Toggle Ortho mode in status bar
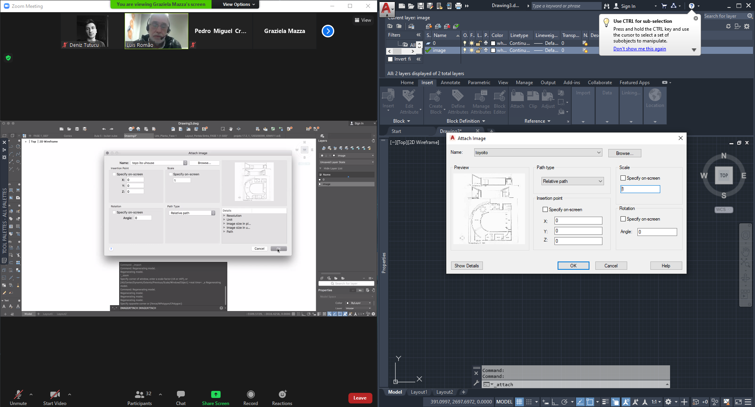 555,402
